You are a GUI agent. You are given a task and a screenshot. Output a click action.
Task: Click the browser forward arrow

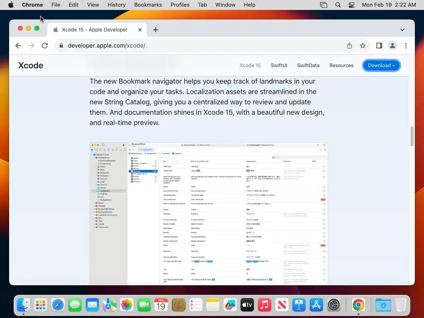click(31, 46)
